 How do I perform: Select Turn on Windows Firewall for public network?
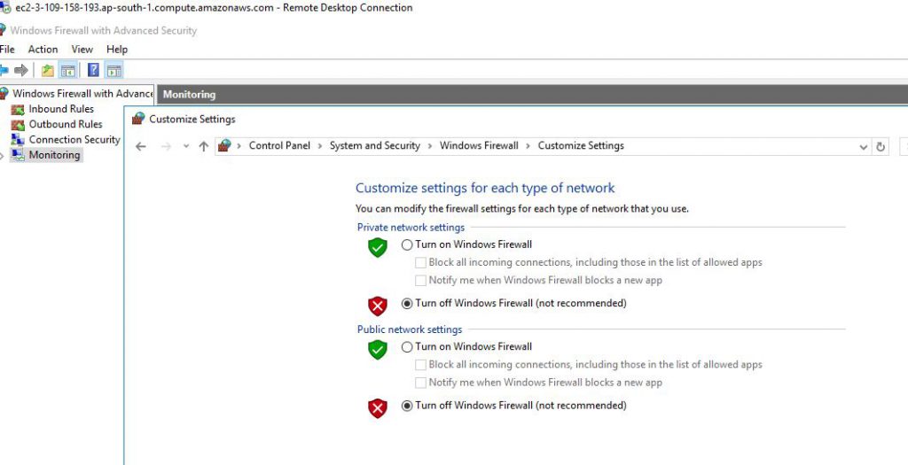pos(407,347)
